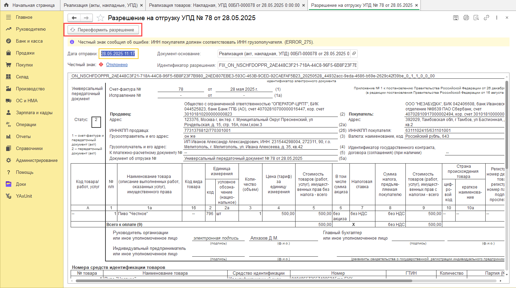This screenshot has width=516, height=288.
Task: Click the ИНН/КПП продавца value 7731376812/770301001
Action: click(x=207, y=131)
